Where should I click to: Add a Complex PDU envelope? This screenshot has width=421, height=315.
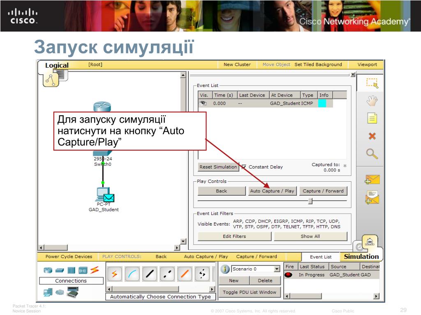click(372, 198)
